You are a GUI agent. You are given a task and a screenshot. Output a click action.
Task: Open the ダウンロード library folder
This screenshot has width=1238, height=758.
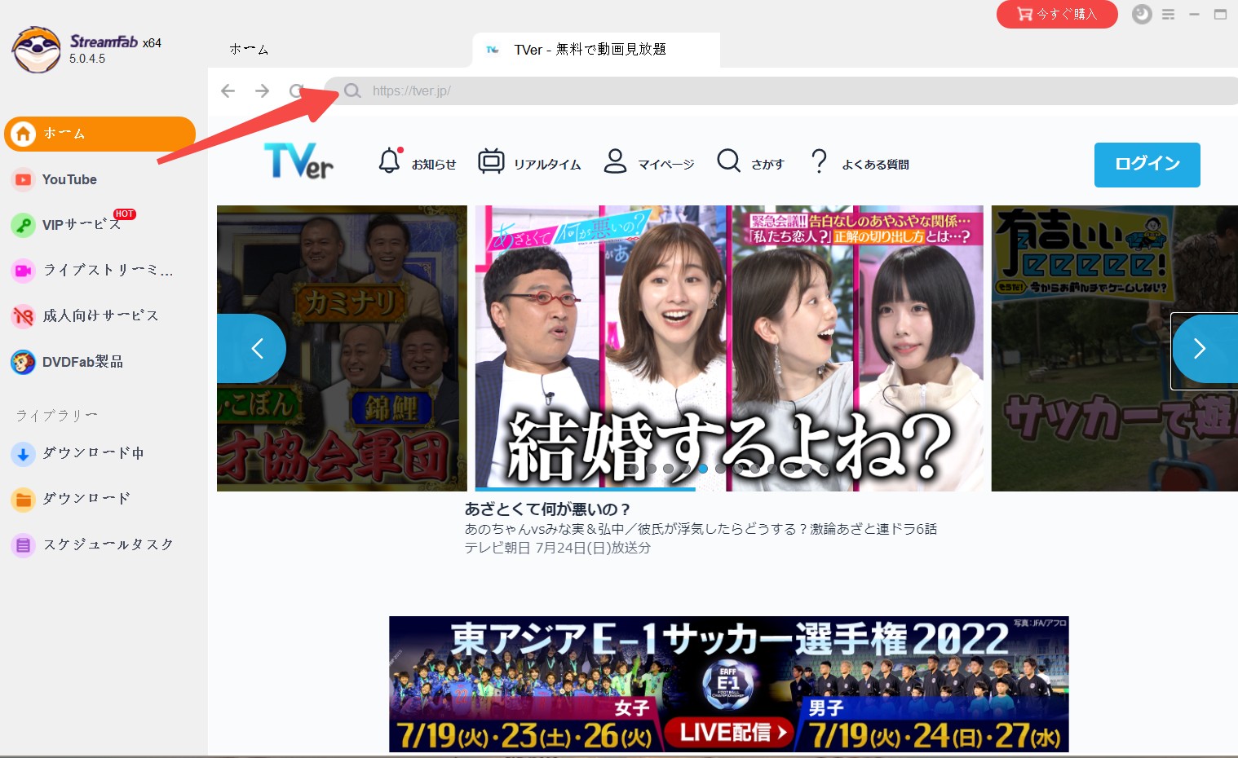(86, 498)
